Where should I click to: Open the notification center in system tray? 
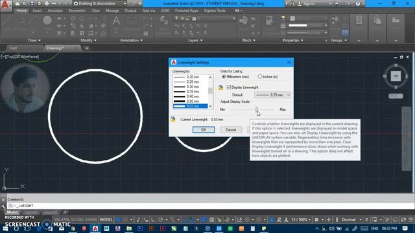pyautogui.click(x=405, y=228)
